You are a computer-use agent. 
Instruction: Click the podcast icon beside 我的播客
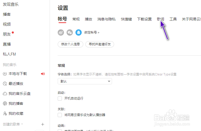(x=5, y=103)
